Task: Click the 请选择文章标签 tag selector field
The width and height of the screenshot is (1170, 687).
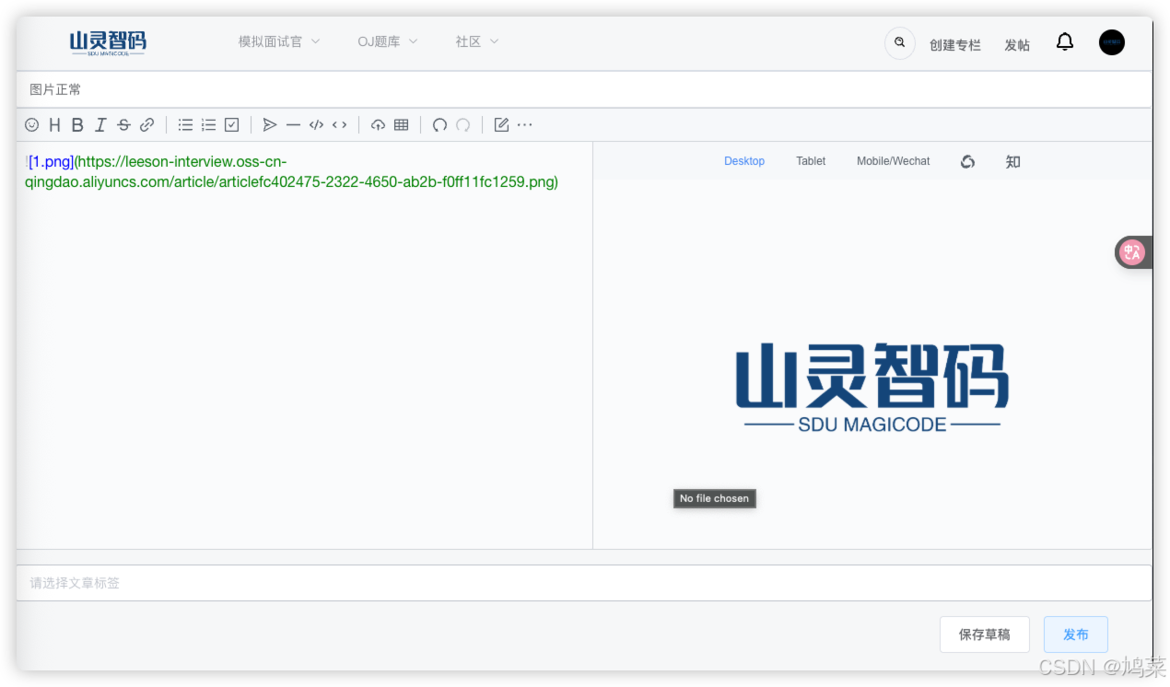Action: coord(584,583)
